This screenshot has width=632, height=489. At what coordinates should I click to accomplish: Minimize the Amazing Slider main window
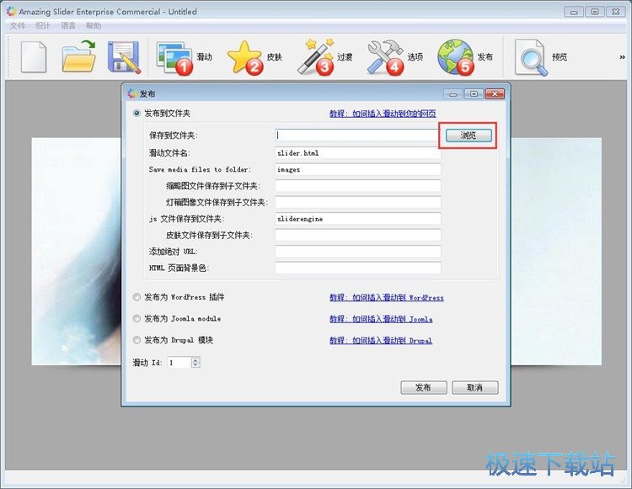click(574, 12)
